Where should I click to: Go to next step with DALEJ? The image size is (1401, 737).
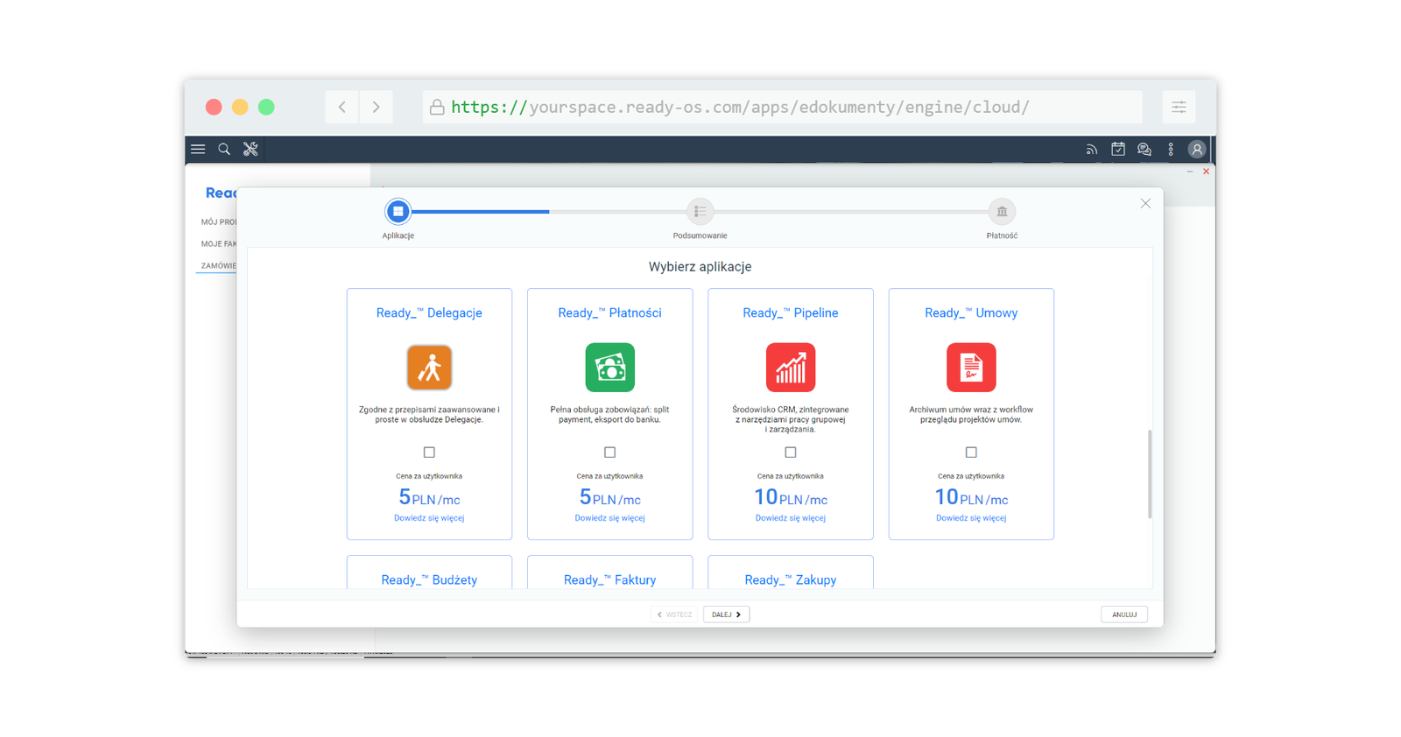tap(726, 614)
